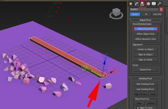Open the Utilities hammer icon tab
The width and height of the screenshot is (168, 109).
pos(159,3)
